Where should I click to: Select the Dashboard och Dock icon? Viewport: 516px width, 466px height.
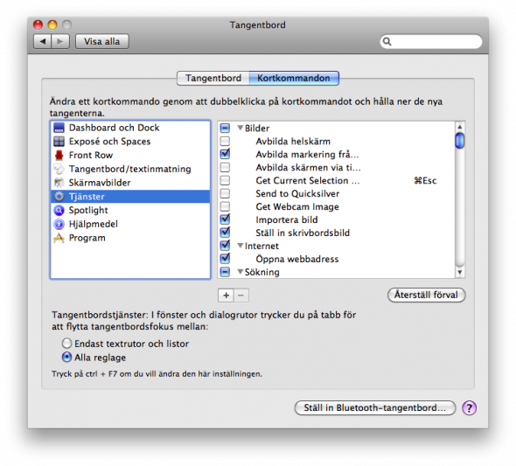pyautogui.click(x=59, y=128)
